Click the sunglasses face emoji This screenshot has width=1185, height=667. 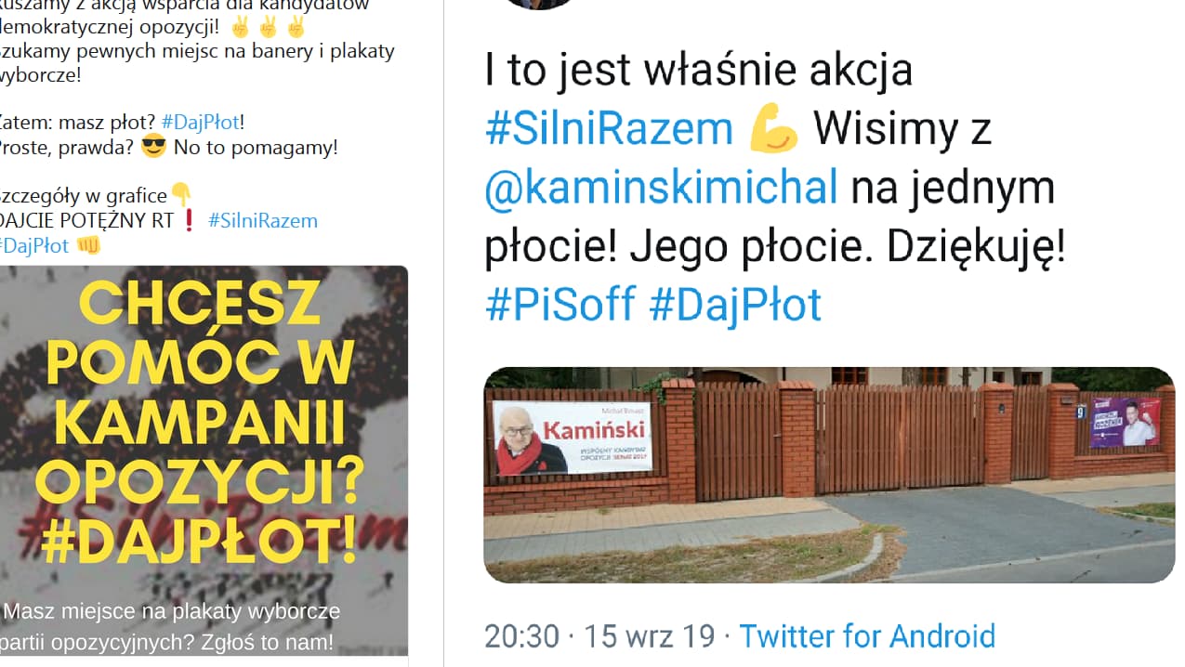click(153, 147)
